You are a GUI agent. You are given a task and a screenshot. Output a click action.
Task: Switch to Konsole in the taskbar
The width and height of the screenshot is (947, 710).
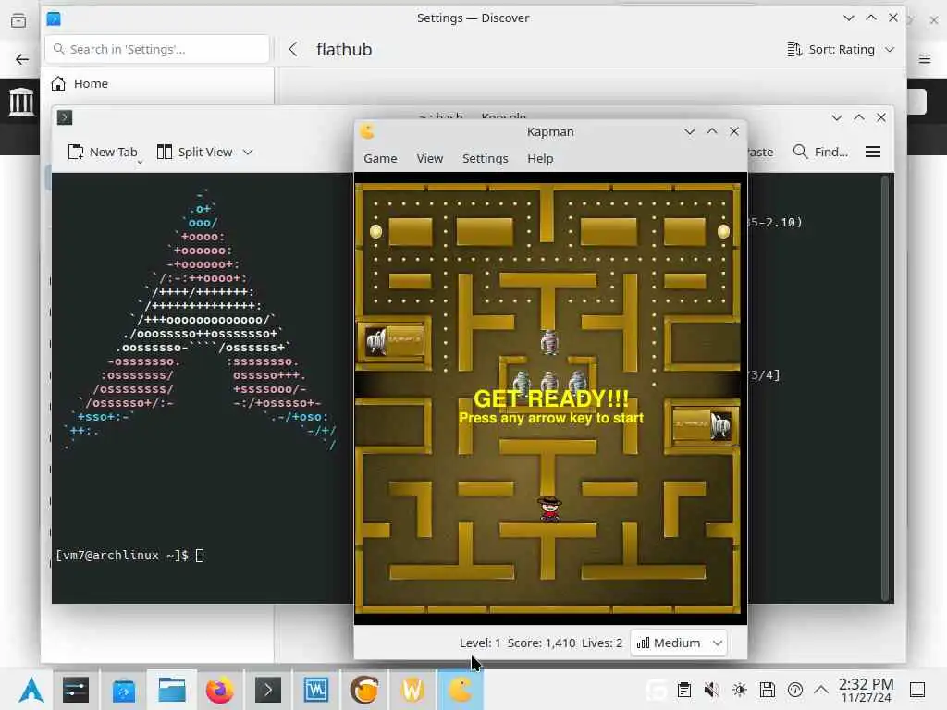click(x=268, y=690)
